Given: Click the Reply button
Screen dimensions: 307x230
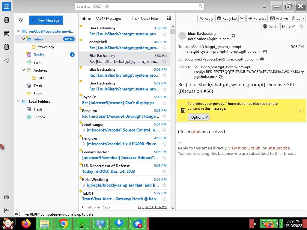Looking at the screenshot, I should tap(206, 18).
